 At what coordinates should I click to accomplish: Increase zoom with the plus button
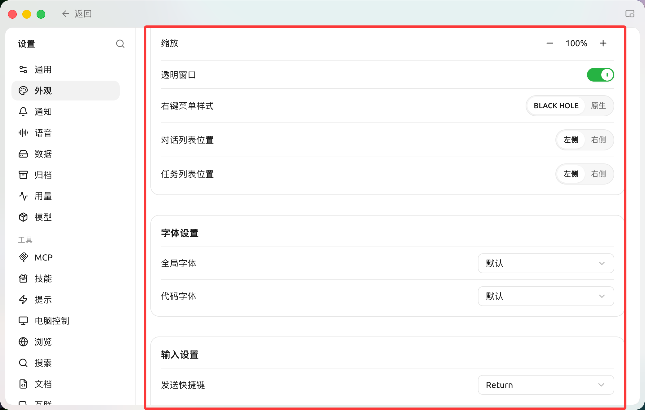point(603,43)
